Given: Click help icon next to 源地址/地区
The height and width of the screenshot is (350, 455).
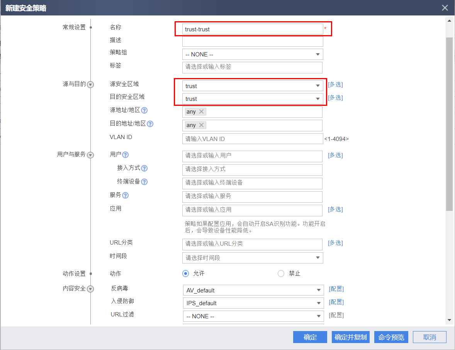Looking at the screenshot, I should [x=144, y=110].
